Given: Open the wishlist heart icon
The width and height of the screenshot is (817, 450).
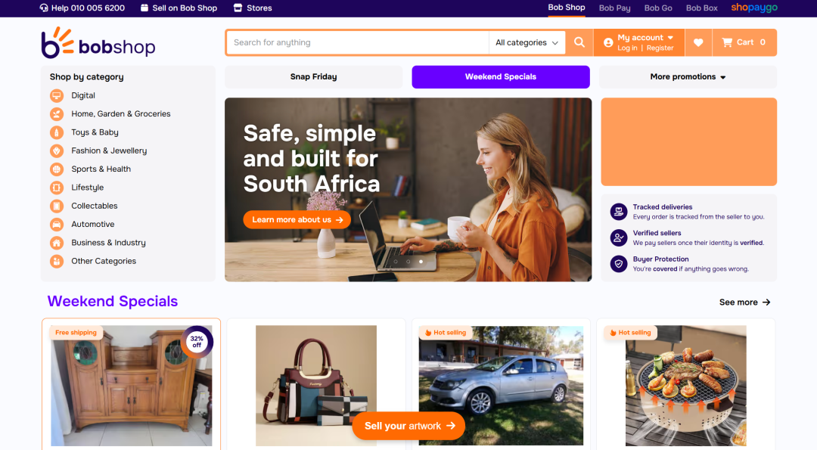Looking at the screenshot, I should 698,42.
